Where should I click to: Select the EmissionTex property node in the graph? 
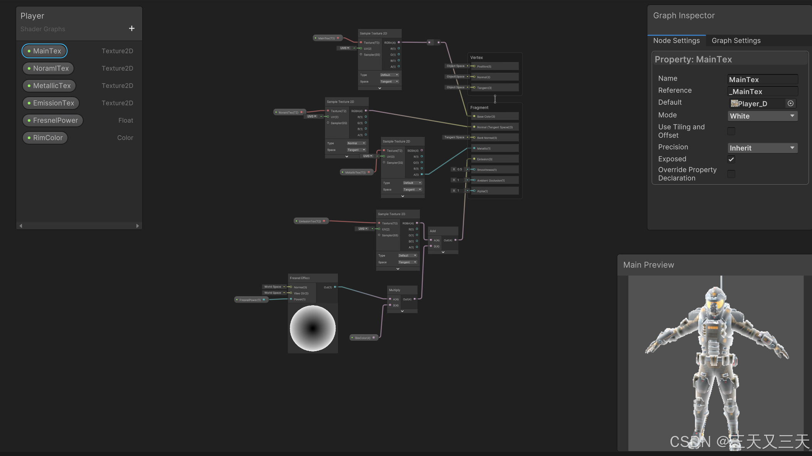310,221
